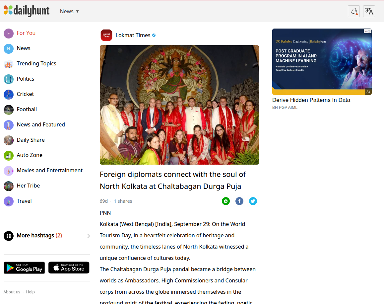Select For You in sidebar

click(26, 33)
